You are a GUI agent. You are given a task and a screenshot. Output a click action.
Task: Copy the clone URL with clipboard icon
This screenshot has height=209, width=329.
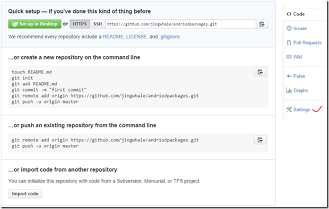click(x=262, y=24)
